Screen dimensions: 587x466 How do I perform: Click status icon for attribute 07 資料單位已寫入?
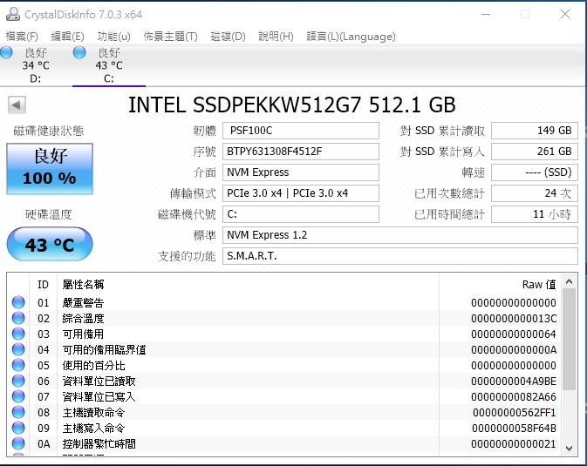(x=18, y=396)
